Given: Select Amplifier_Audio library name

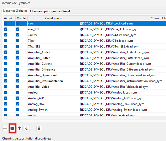Looking at the screenshot, I should pyautogui.click(x=53, y=52).
